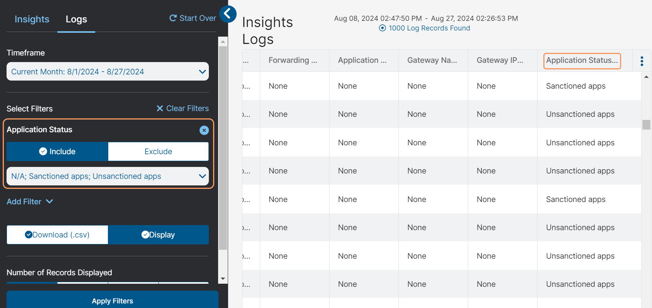Screen dimensions: 652x308
Task: Click the Start Over refresh icon
Action: pos(173,18)
